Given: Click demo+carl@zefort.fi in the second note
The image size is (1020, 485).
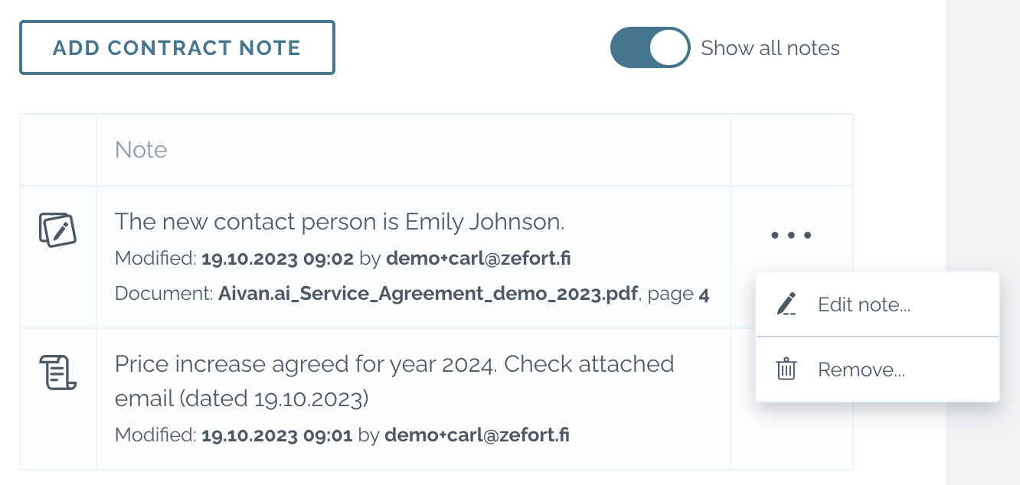Looking at the screenshot, I should coord(477,436).
